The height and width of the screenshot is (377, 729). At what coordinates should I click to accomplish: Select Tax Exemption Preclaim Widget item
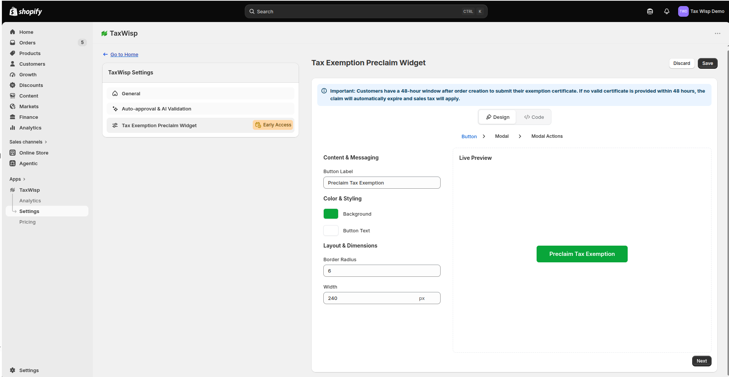click(200, 125)
